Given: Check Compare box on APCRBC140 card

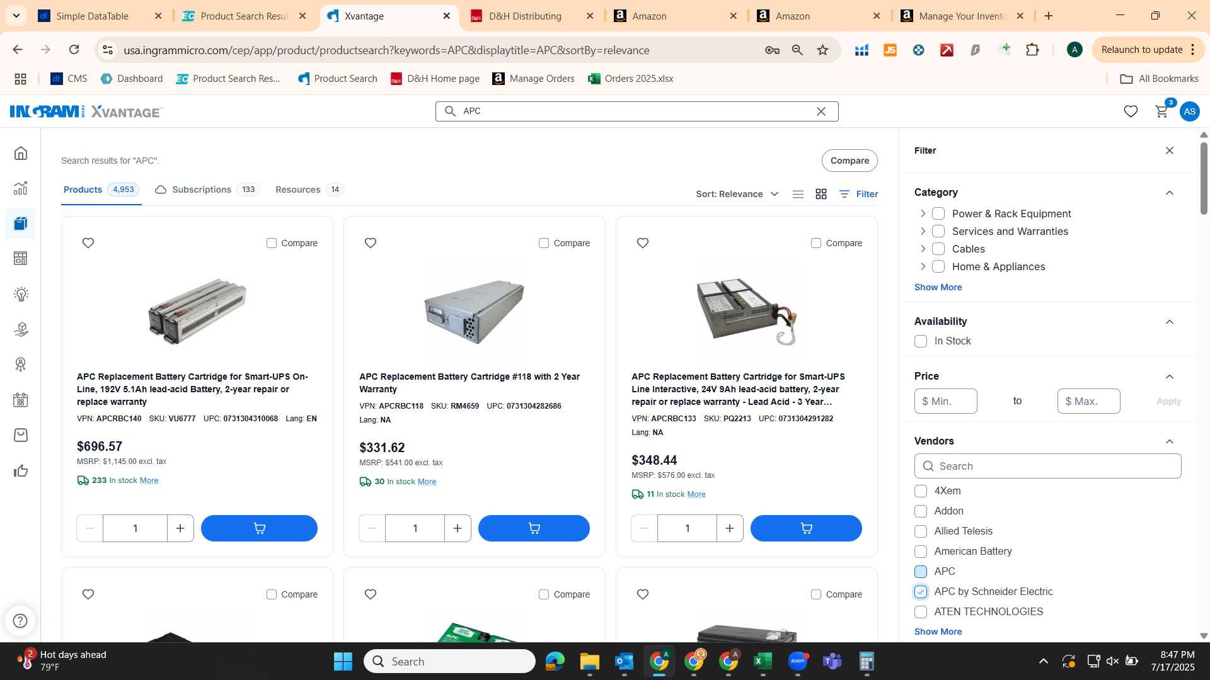Looking at the screenshot, I should click(272, 243).
